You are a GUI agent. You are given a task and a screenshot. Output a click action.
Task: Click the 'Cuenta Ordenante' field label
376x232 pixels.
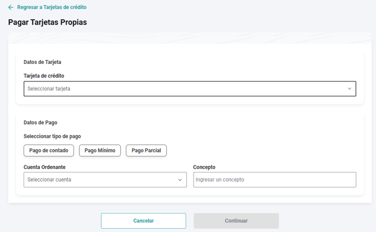[48, 167]
